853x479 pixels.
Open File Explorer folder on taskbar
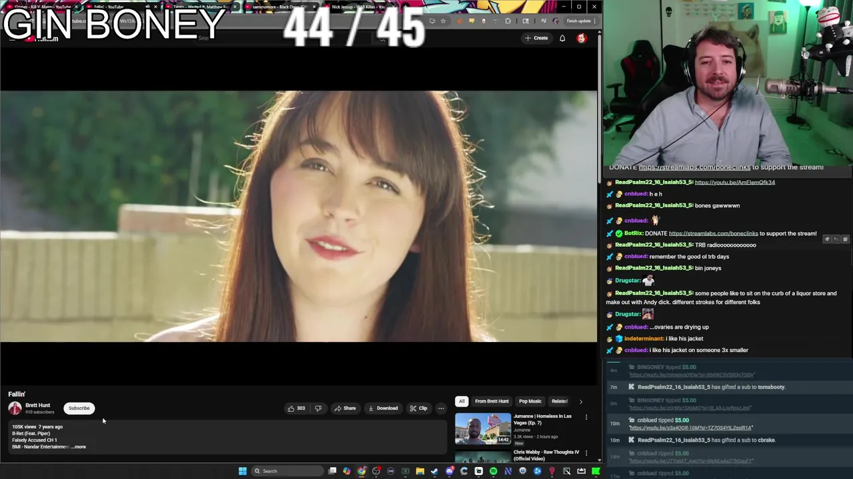(x=420, y=471)
